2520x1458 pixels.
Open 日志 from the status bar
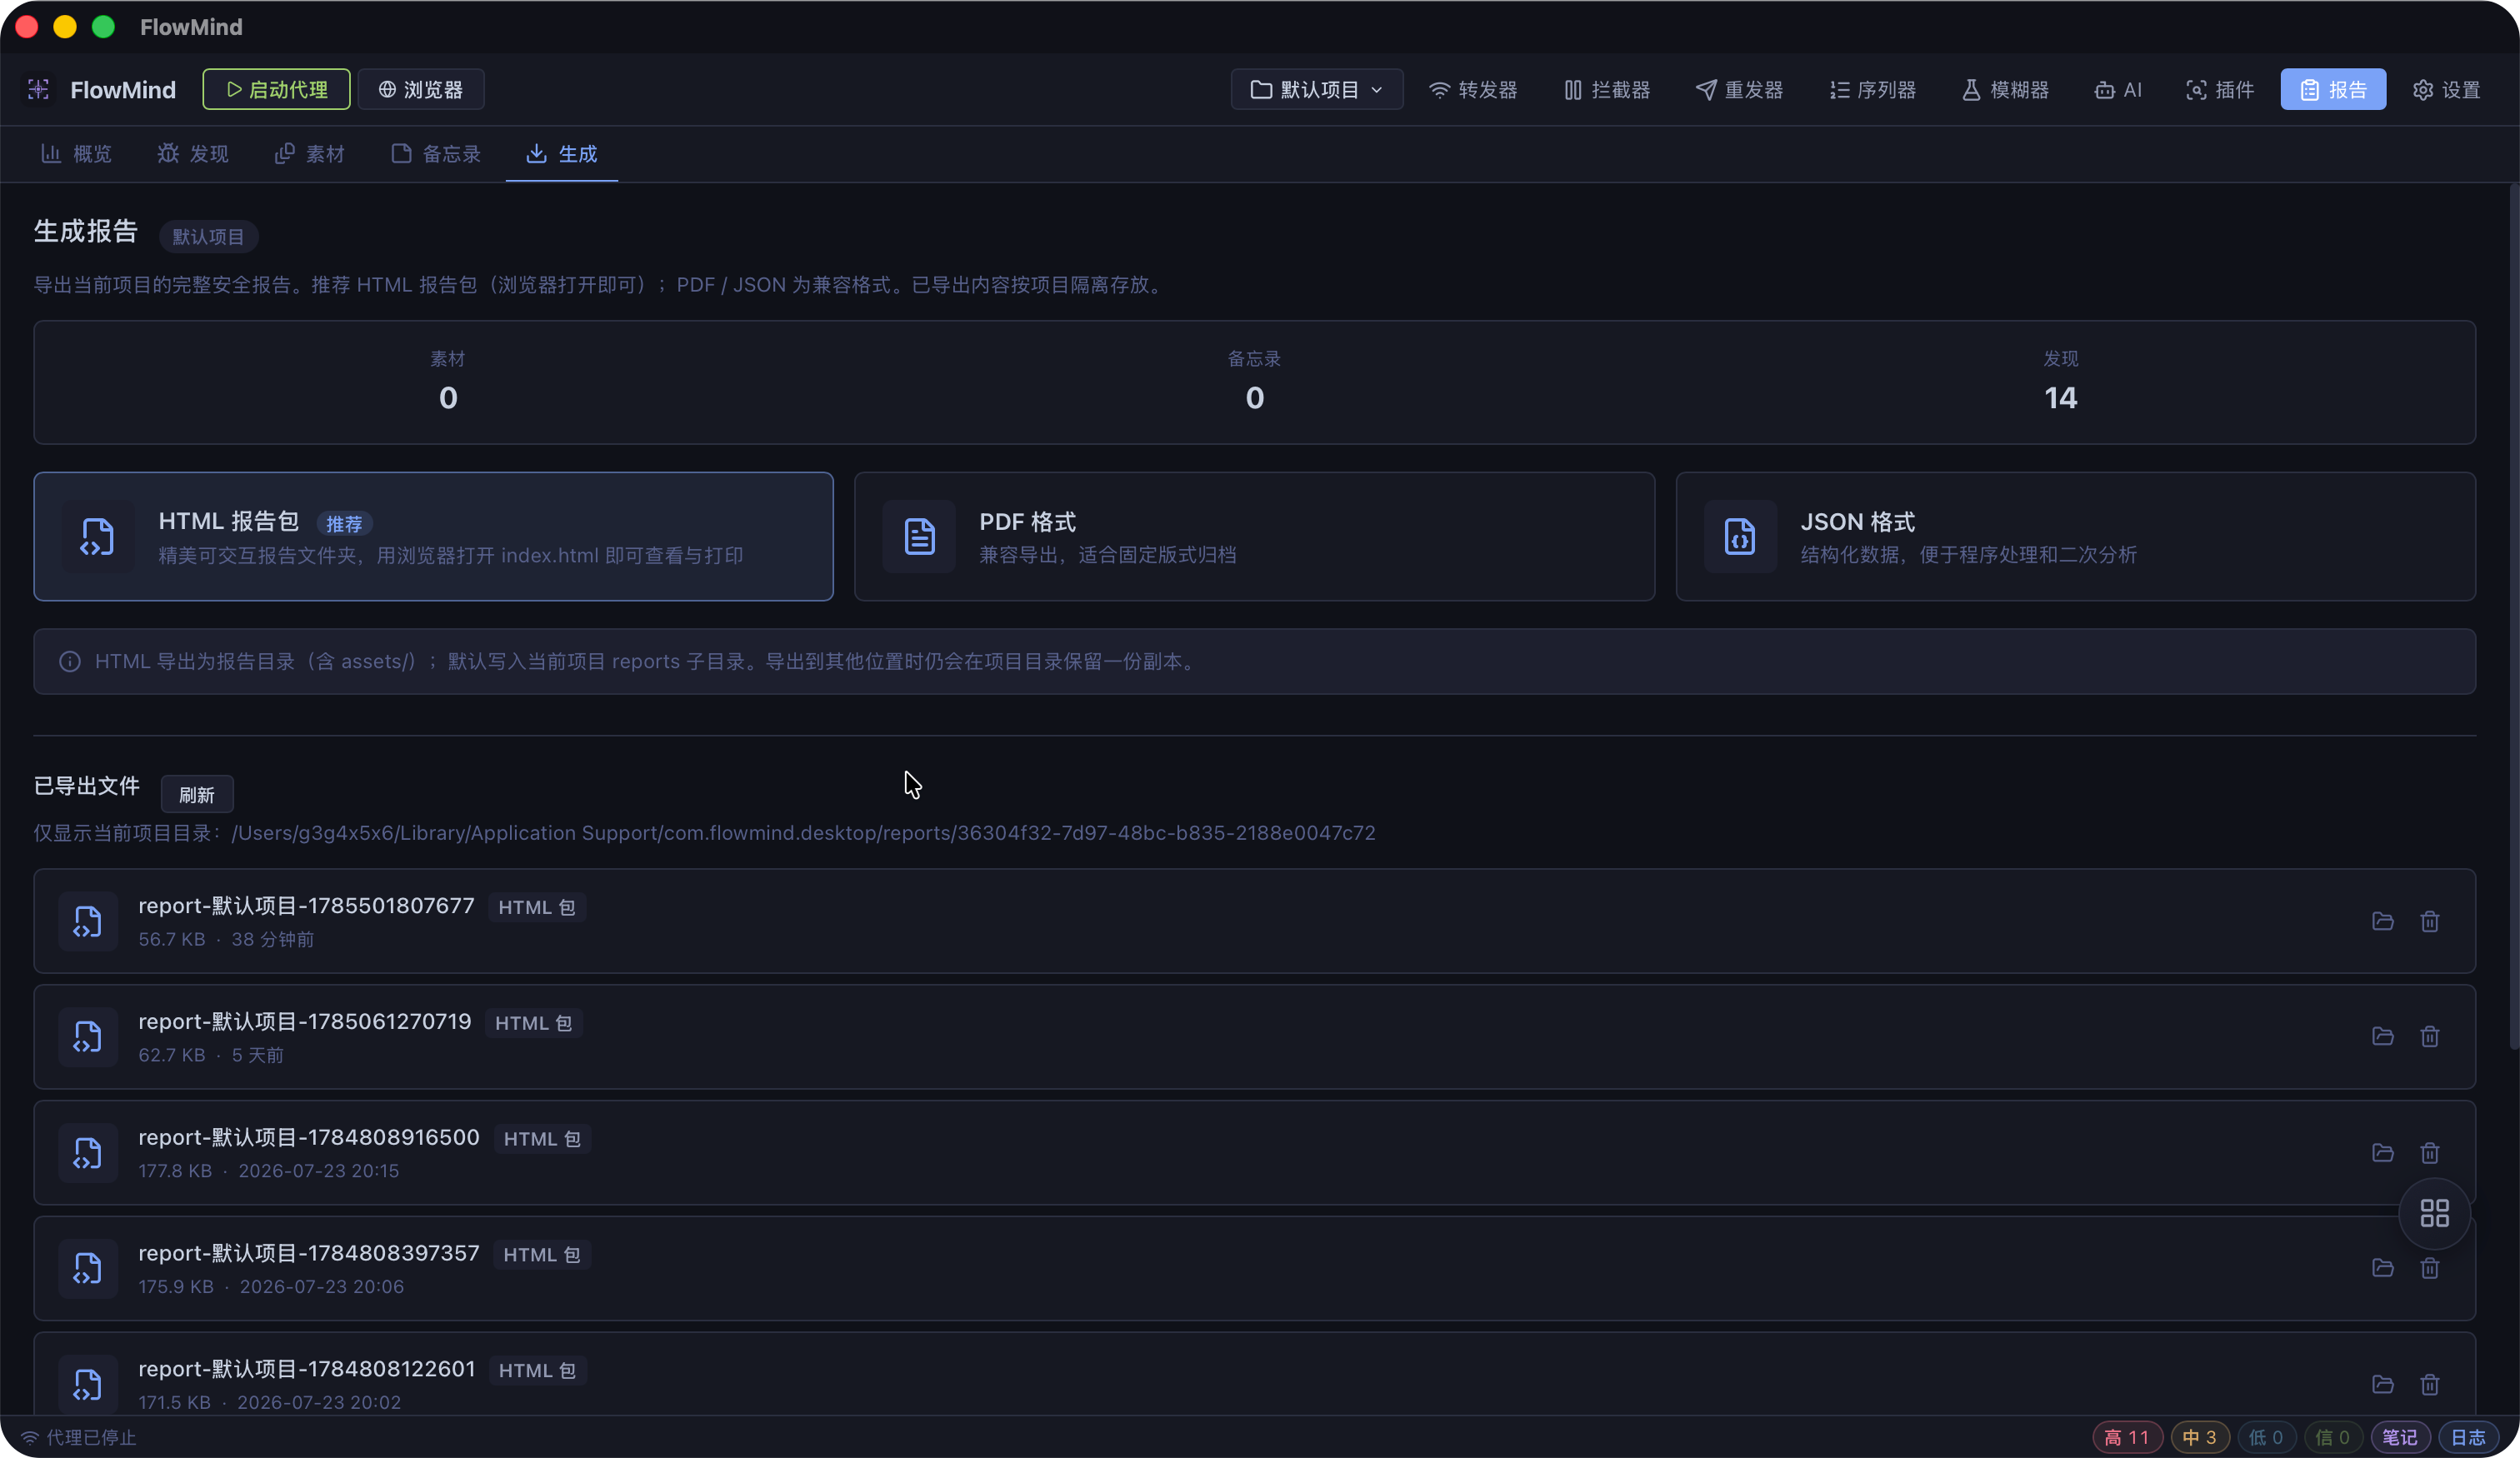(2468, 1438)
